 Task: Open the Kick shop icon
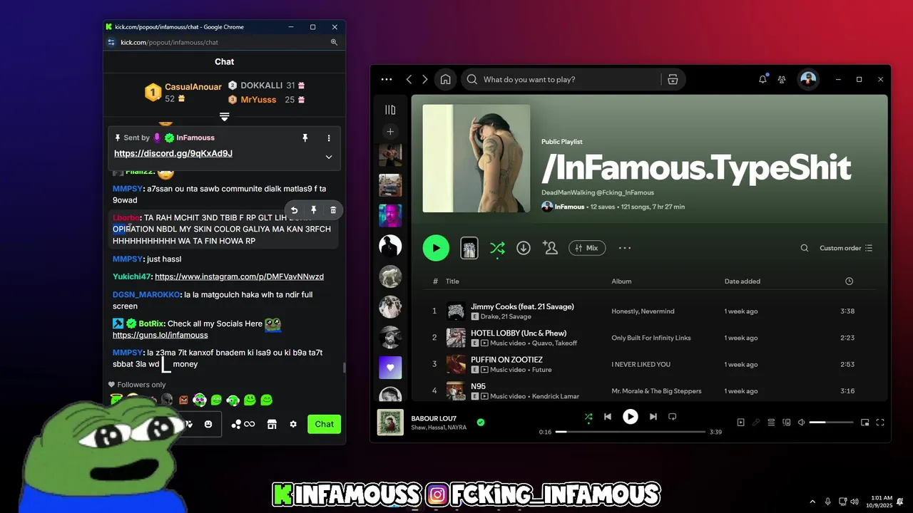[x=272, y=424]
